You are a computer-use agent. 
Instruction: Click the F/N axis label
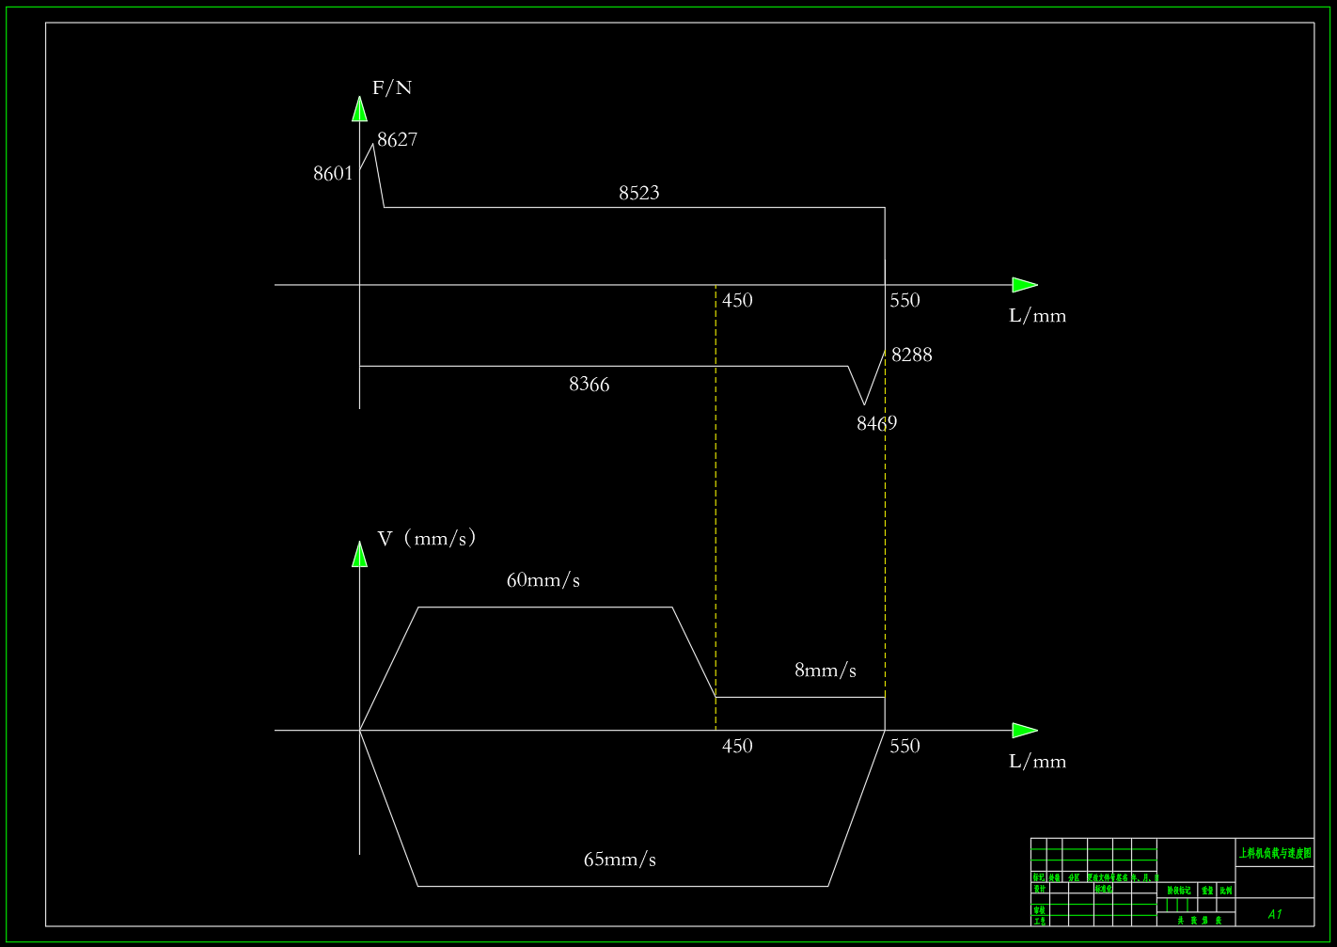(x=392, y=88)
